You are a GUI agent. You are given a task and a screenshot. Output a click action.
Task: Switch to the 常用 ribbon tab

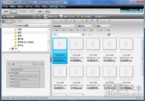6,11
